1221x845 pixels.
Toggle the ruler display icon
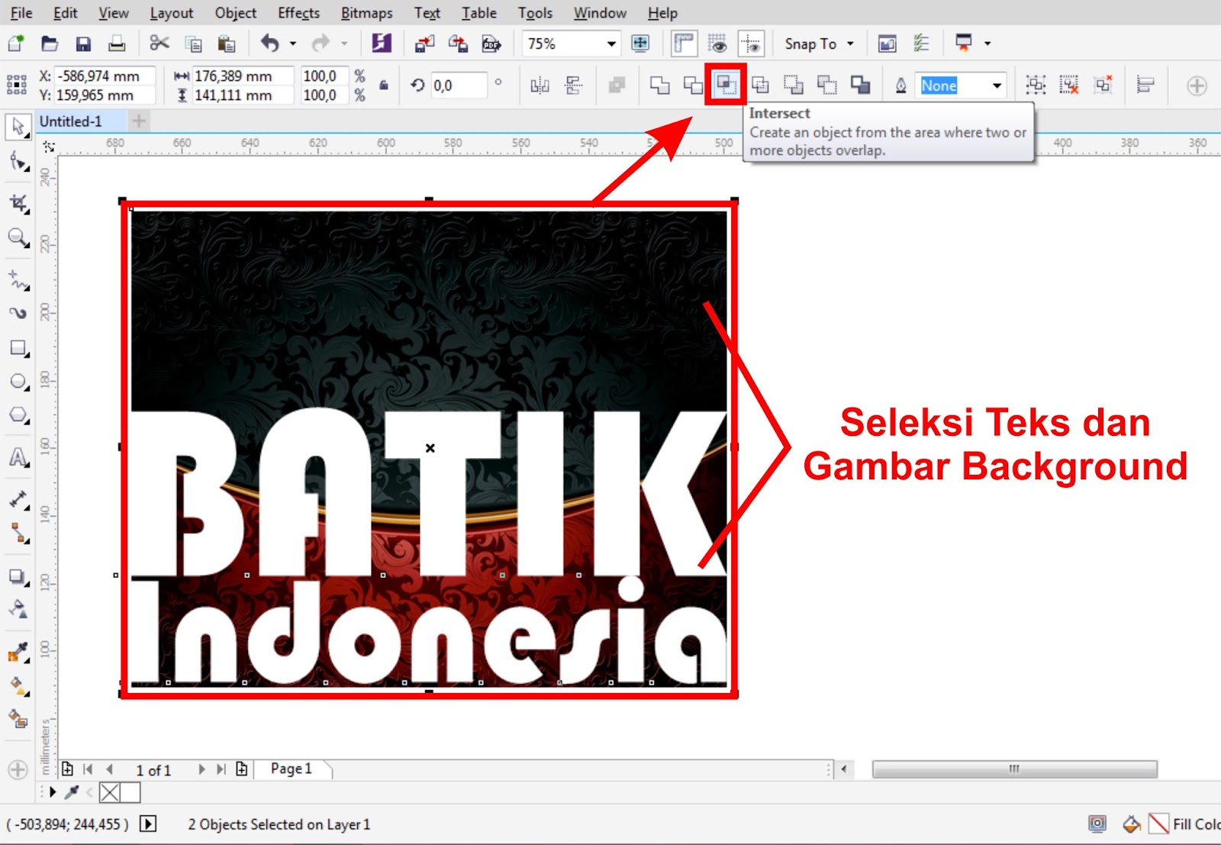coord(681,44)
